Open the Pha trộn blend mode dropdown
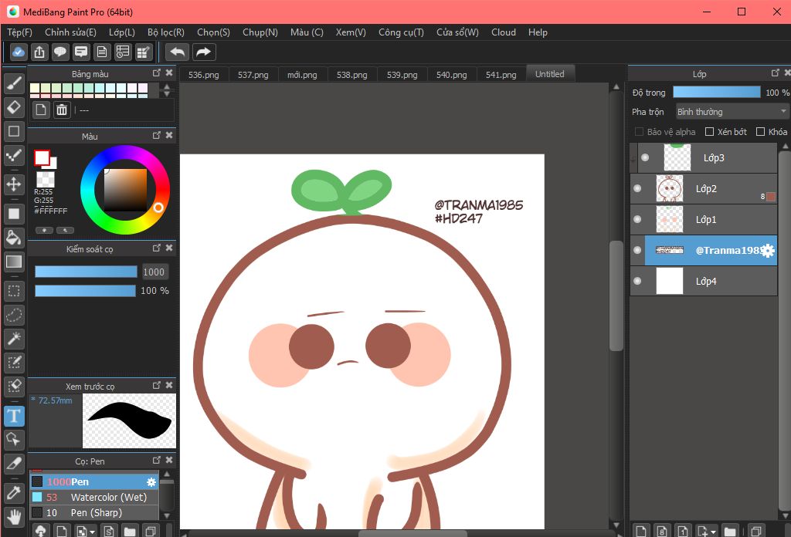 (x=732, y=112)
